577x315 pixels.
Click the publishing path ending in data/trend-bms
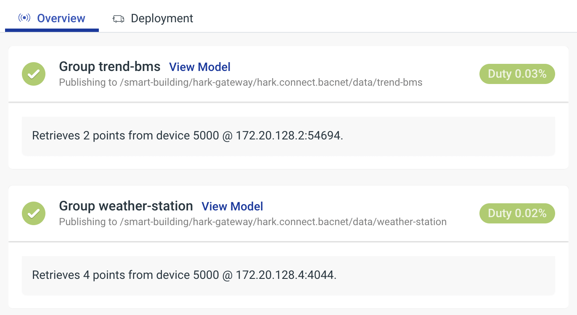271,82
